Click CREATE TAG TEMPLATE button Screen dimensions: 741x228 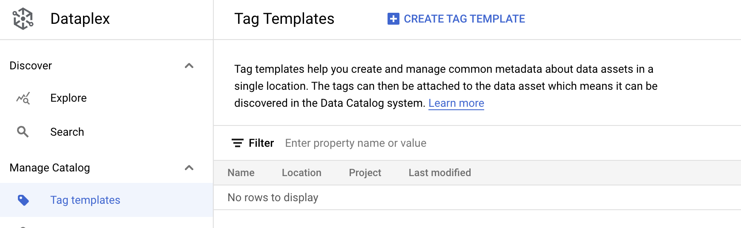(x=456, y=19)
